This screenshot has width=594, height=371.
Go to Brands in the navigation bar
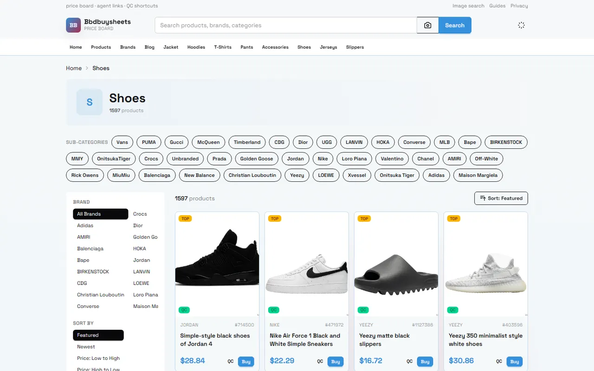coord(128,47)
